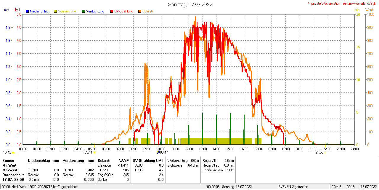Image resolution: width=379 pixels, height=190 pixels.
Task: Click the 00:20:06 status bar time
Action: [x=213, y=187]
